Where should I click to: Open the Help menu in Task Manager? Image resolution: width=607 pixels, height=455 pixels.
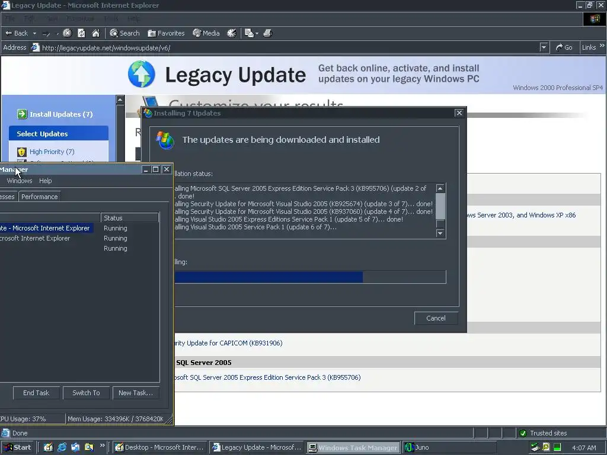point(45,181)
